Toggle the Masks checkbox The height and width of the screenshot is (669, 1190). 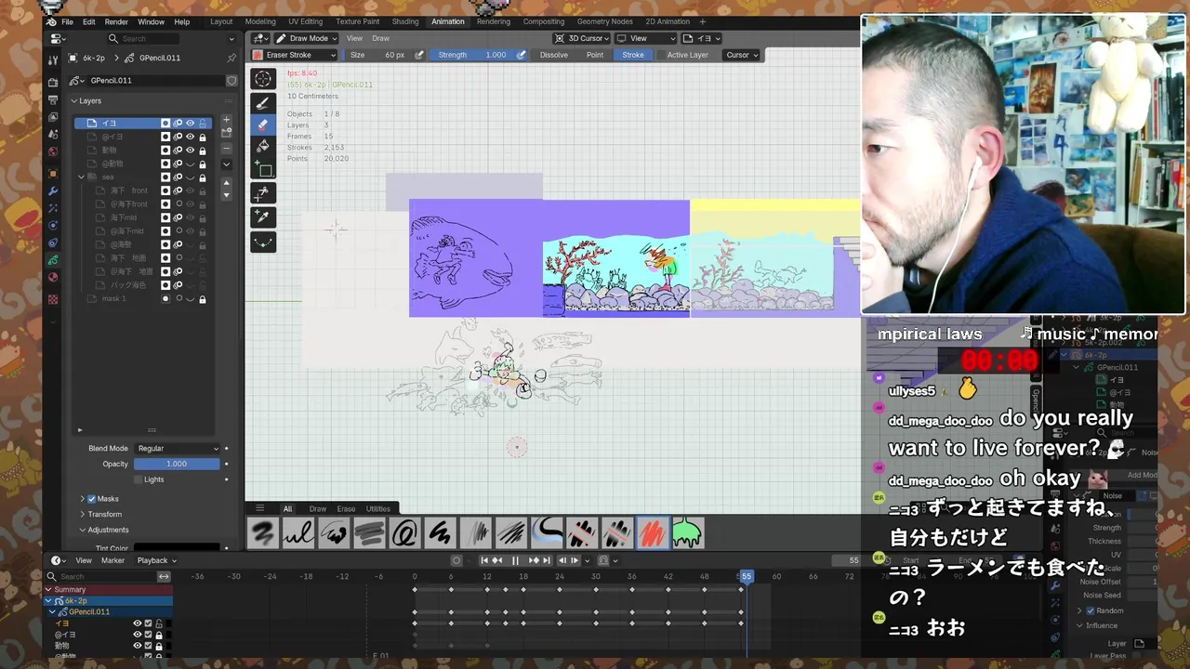(91, 499)
